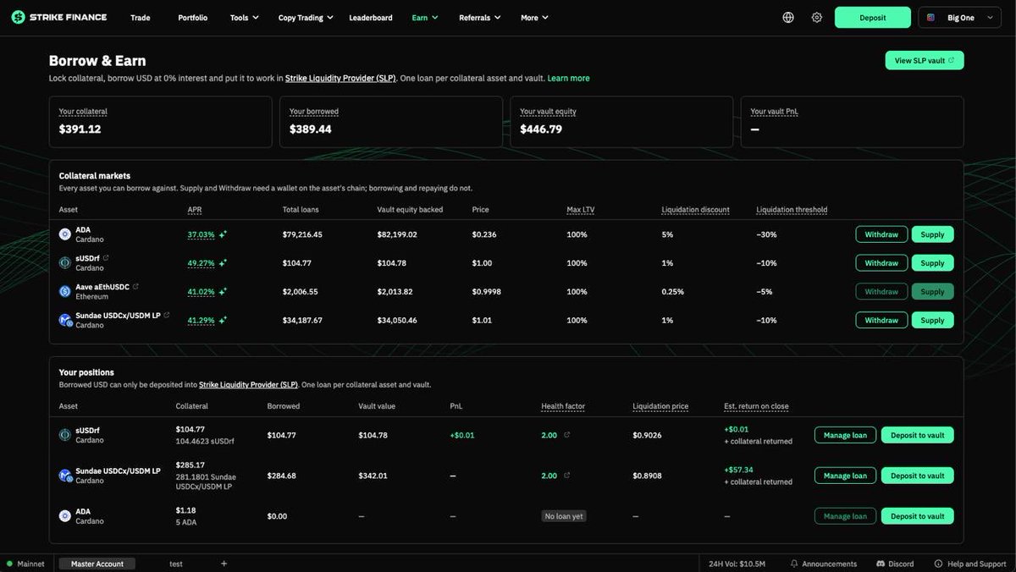Deposit to vault for Sundae LP position
The image size is (1016, 572).
pyautogui.click(x=917, y=476)
